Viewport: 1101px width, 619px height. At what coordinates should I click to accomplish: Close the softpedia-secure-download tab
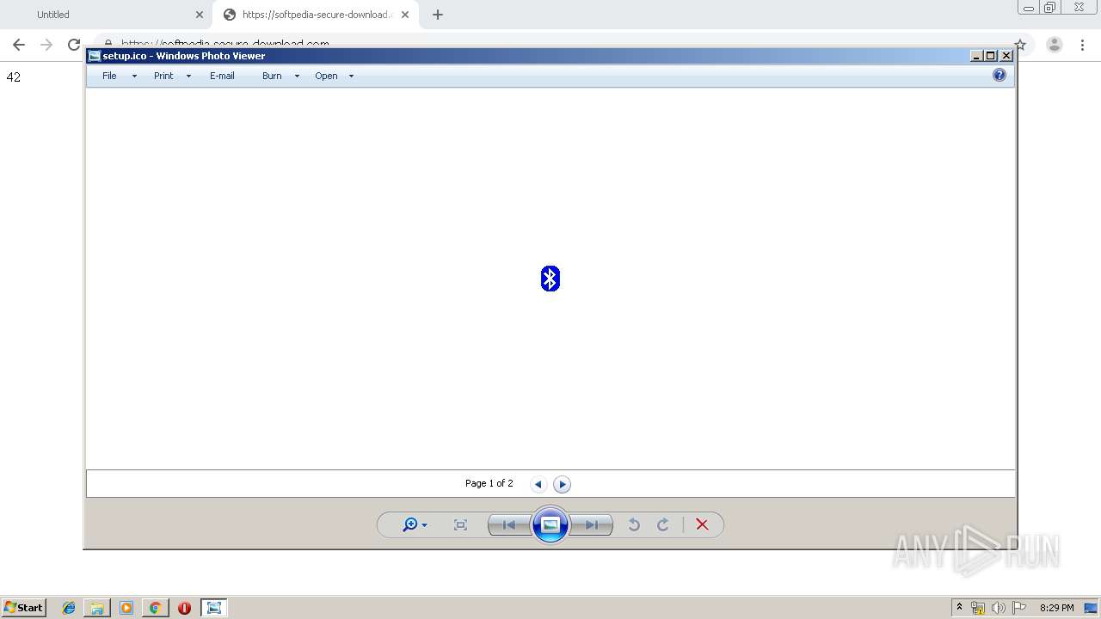[405, 15]
